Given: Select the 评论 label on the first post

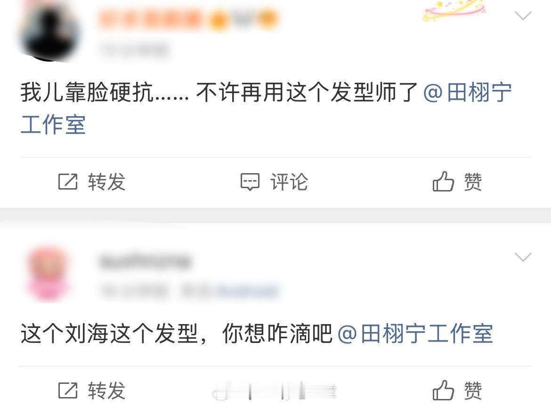Looking at the screenshot, I should pyautogui.click(x=289, y=182).
